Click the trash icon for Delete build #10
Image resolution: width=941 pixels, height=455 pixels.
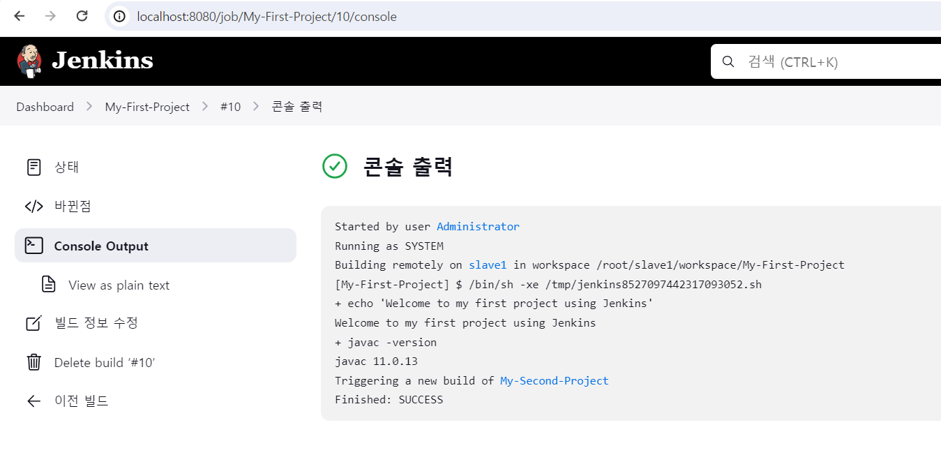click(x=33, y=362)
